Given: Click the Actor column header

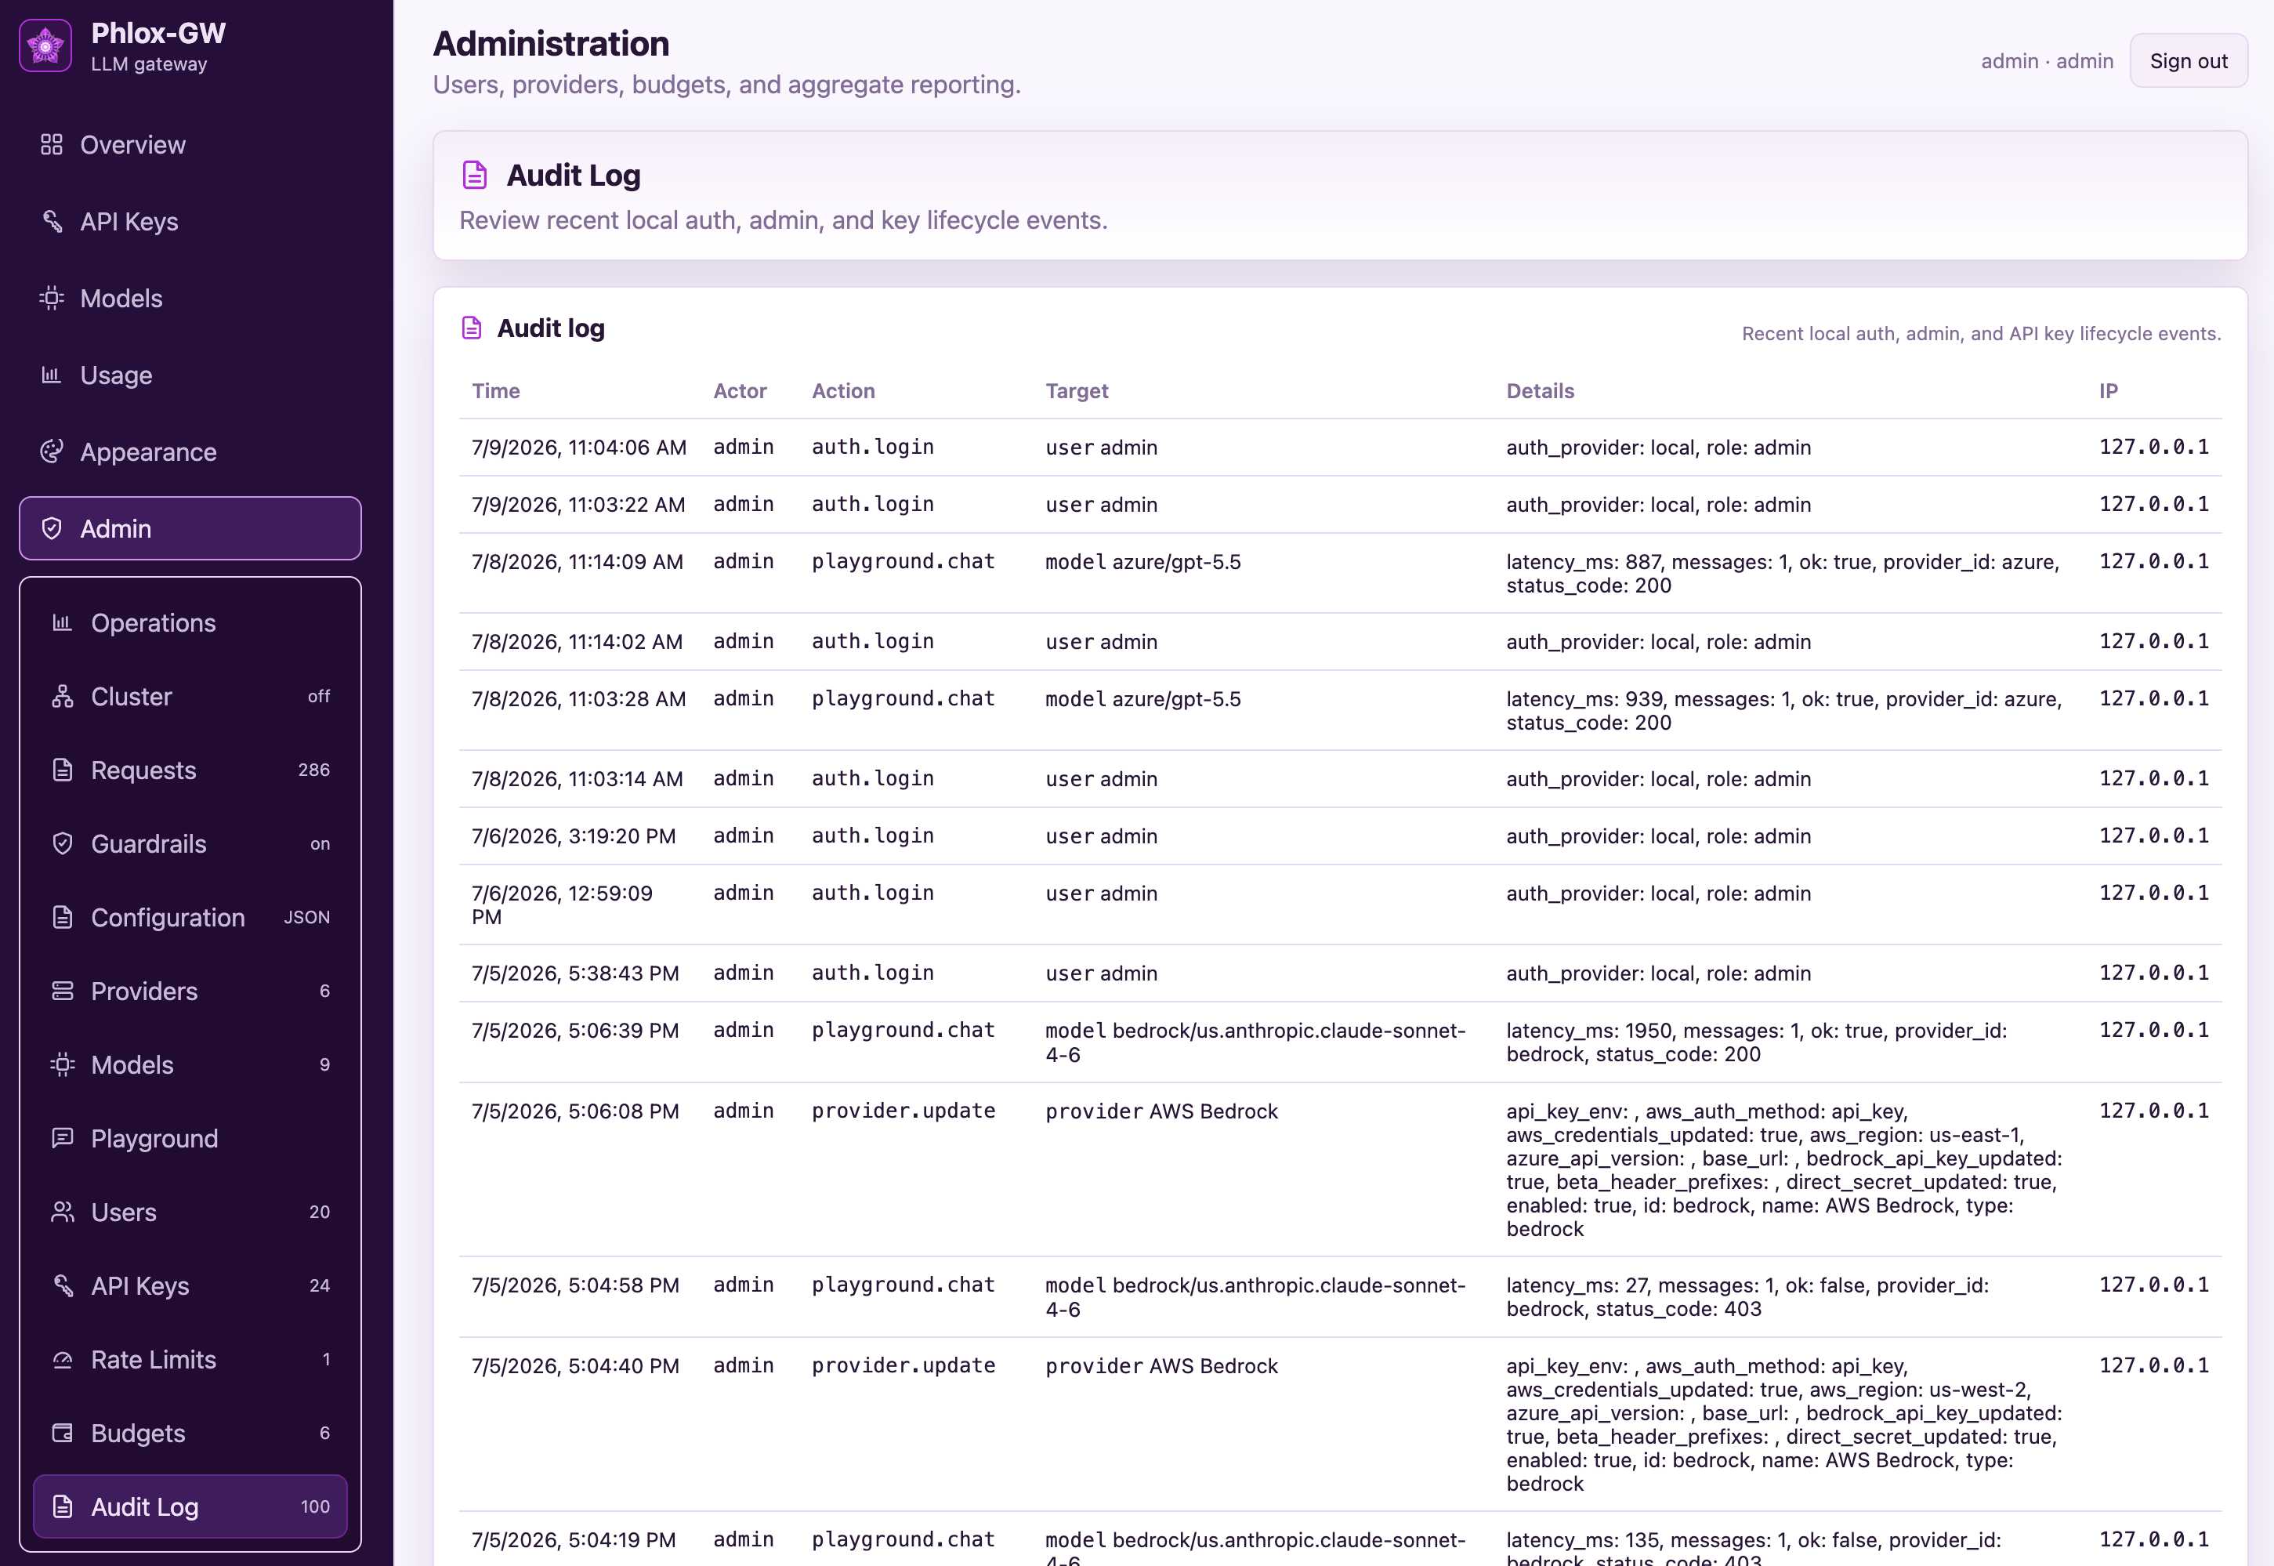Looking at the screenshot, I should [x=740, y=390].
